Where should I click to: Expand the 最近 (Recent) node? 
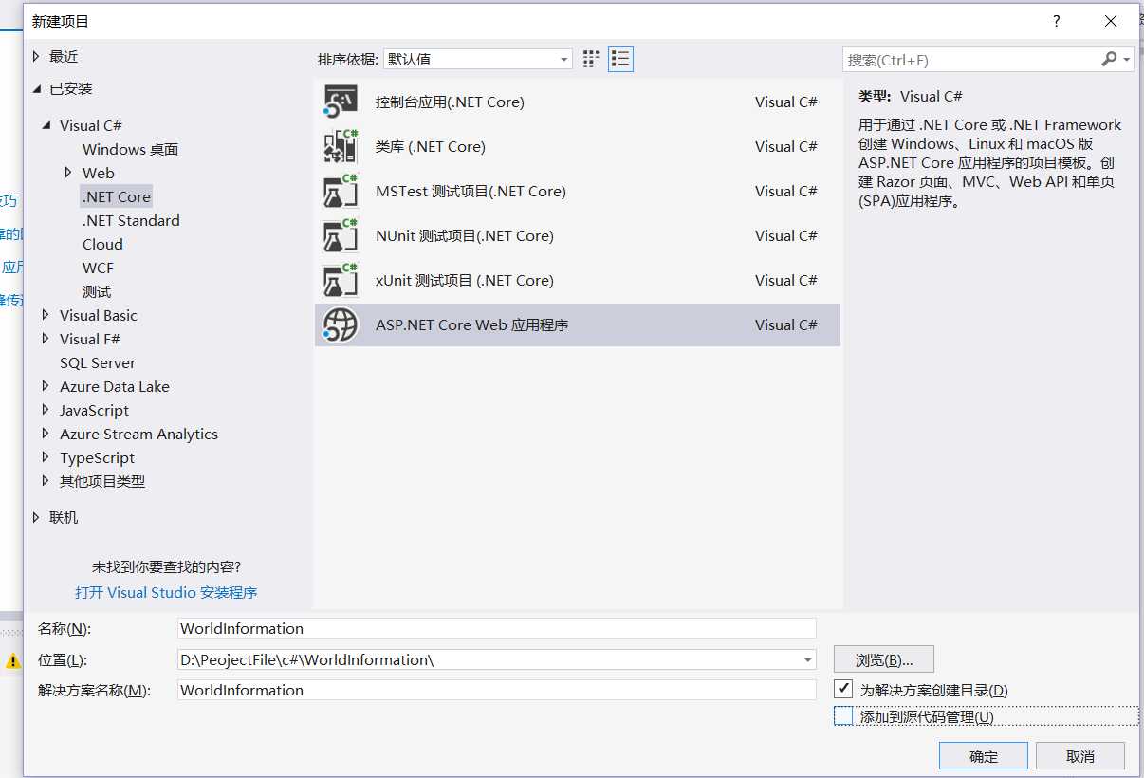(x=36, y=57)
